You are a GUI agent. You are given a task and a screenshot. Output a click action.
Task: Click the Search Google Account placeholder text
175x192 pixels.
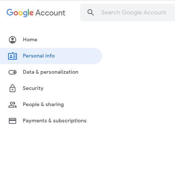[134, 13]
